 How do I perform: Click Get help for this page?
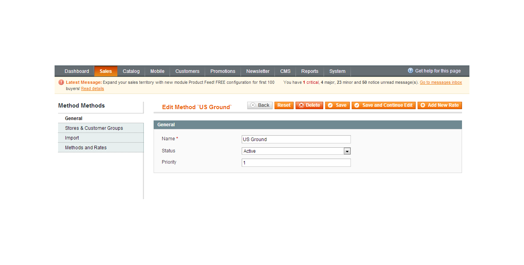click(x=438, y=71)
